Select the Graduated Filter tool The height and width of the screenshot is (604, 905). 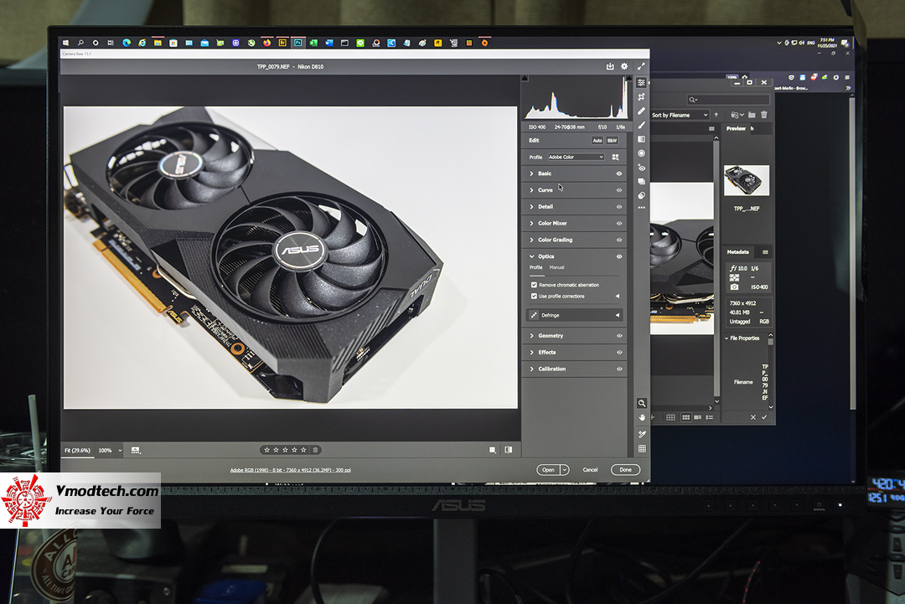tap(641, 139)
